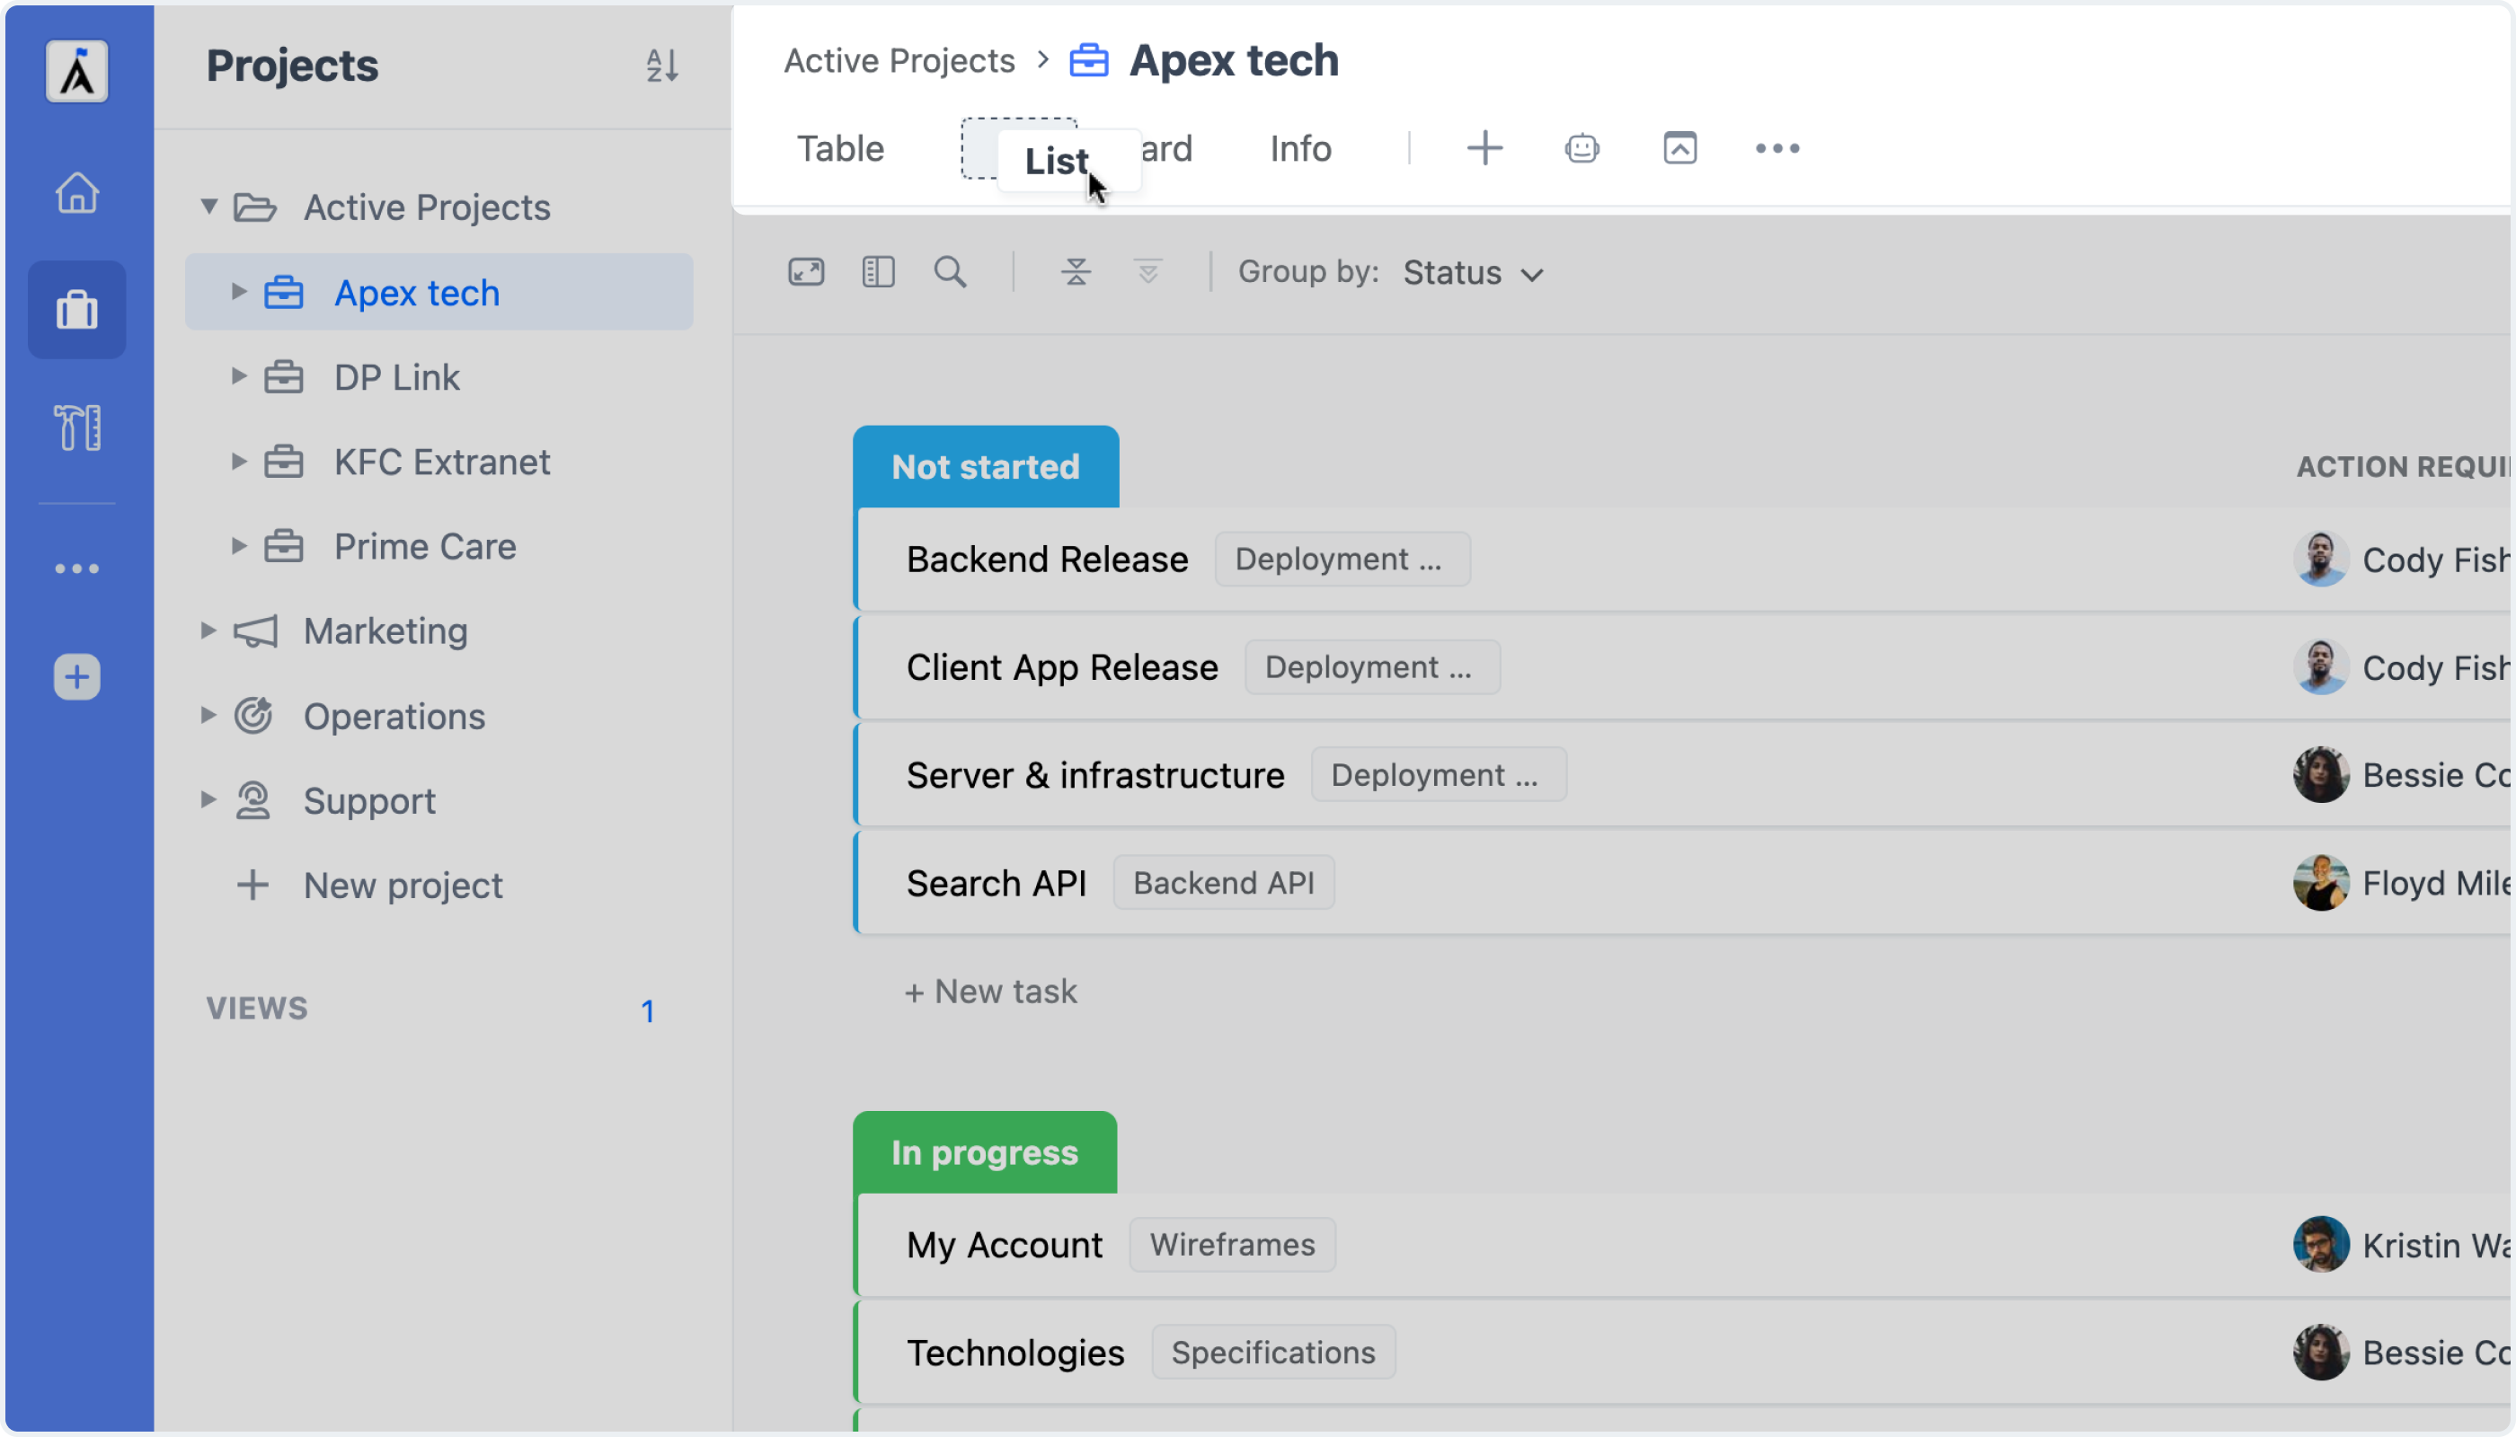Image resolution: width=2516 pixels, height=1437 pixels.
Task: Click the blue plus add button in sidebar
Action: point(77,677)
